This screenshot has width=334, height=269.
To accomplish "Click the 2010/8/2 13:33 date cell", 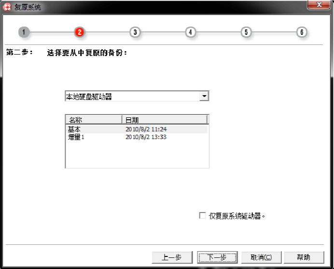I will (x=146, y=137).
